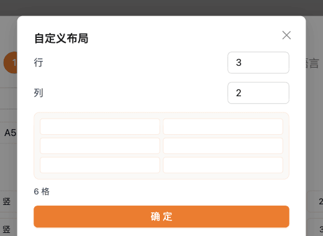This screenshot has width=323, height=236.
Task: Click the upper 竖 orientation item
Action: pyautogui.click(x=7, y=201)
